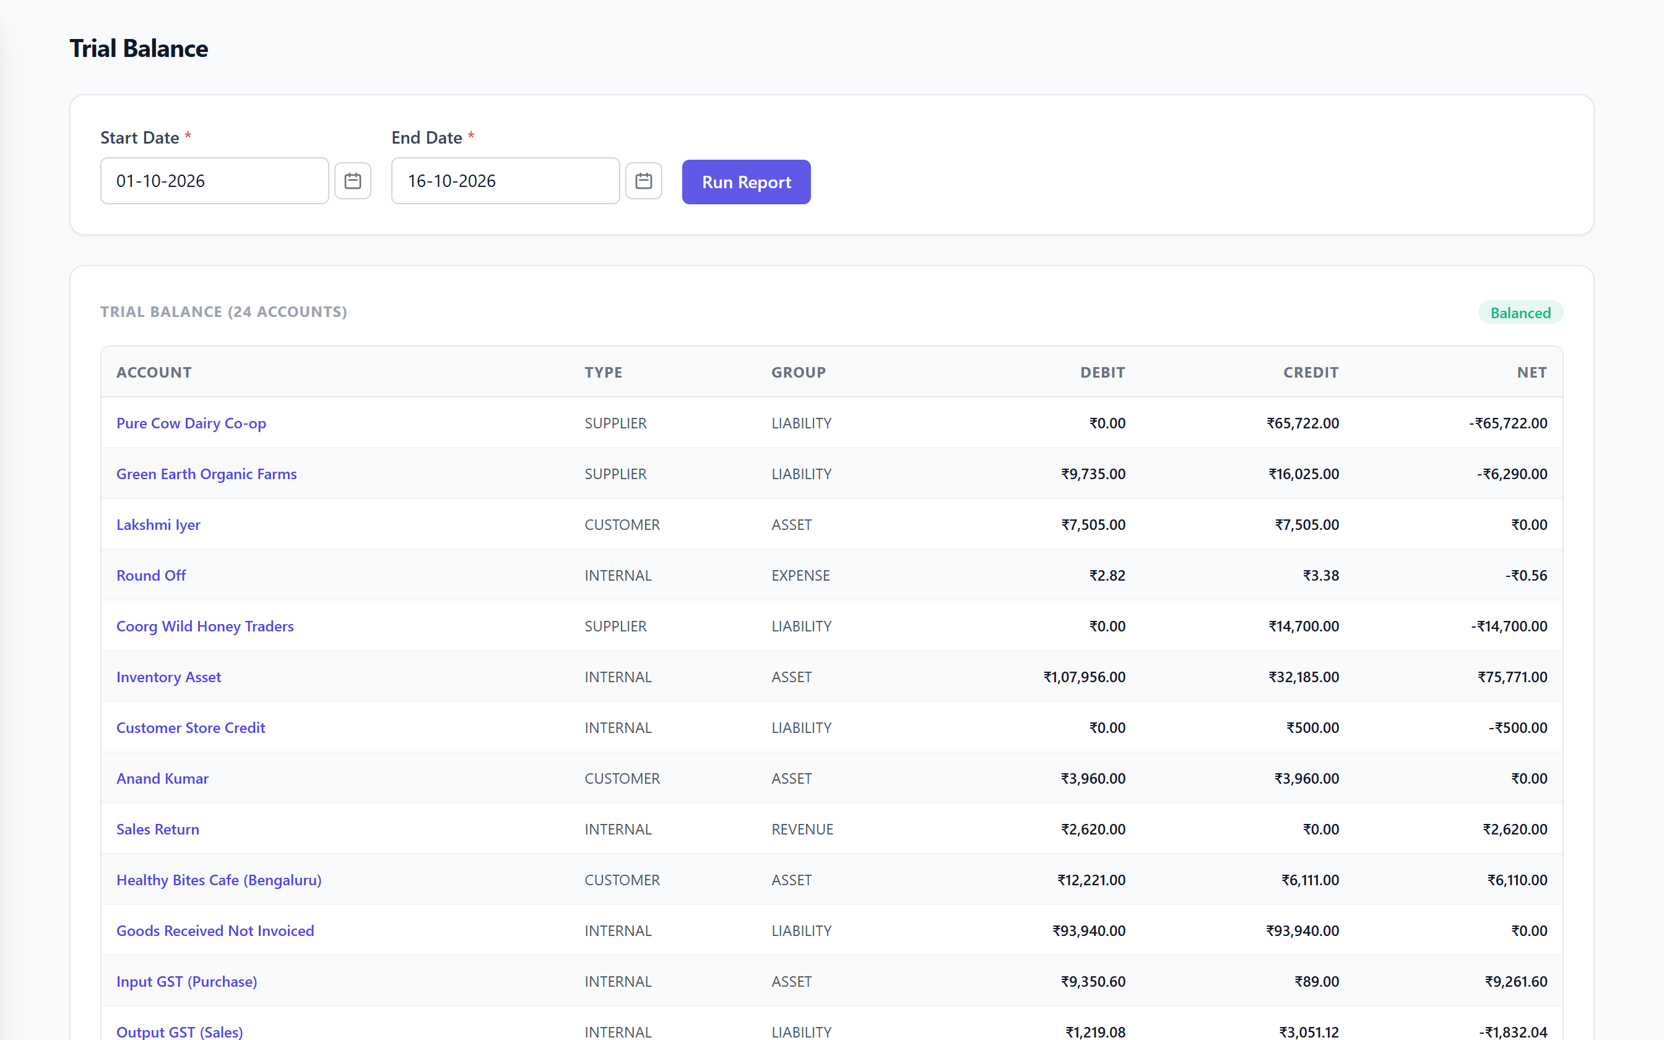Click the DEBIT column header

tap(1103, 372)
